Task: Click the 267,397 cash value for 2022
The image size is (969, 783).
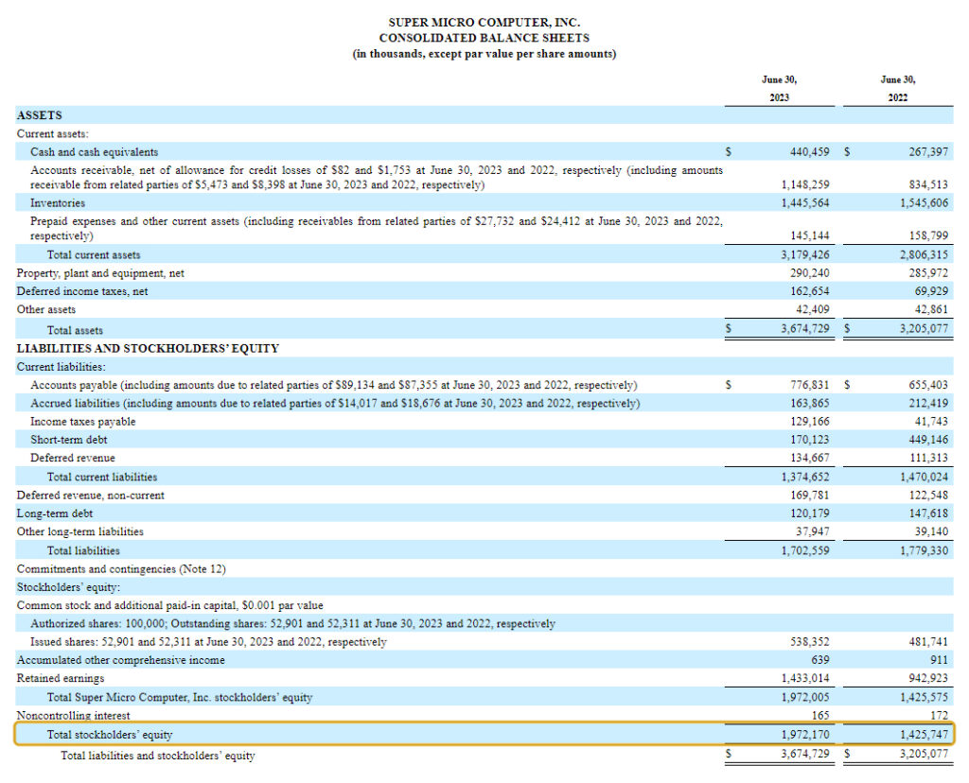Action: (928, 152)
